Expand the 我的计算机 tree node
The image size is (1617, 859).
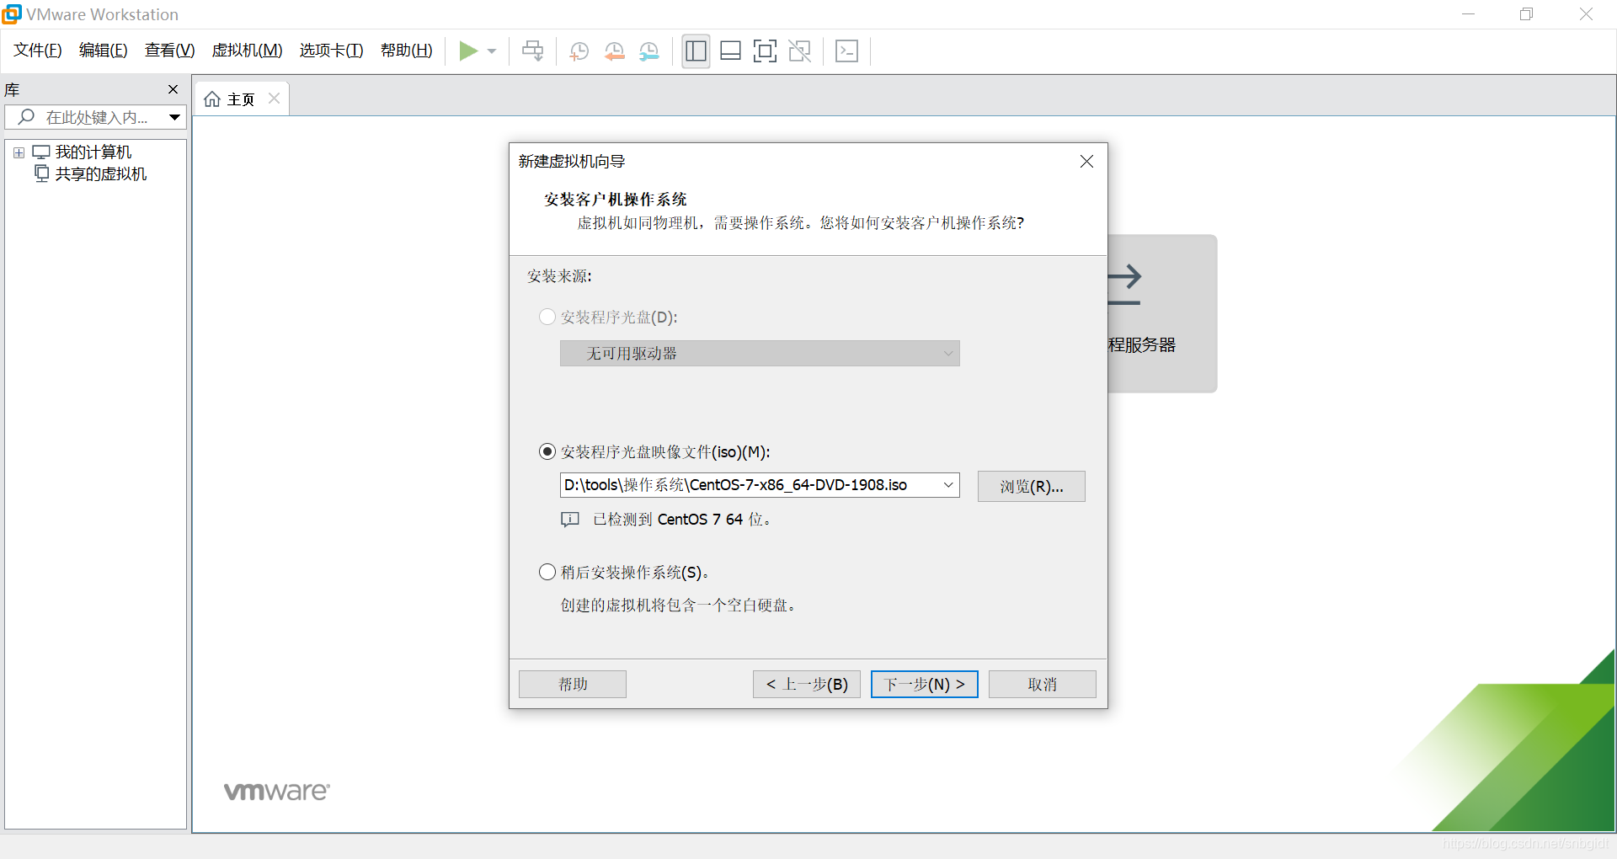coord(19,152)
